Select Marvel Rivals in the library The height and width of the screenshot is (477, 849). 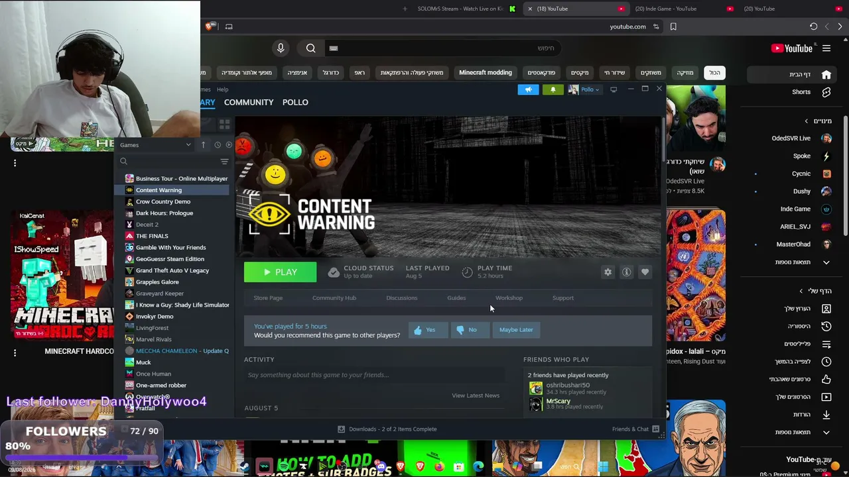[153, 339]
